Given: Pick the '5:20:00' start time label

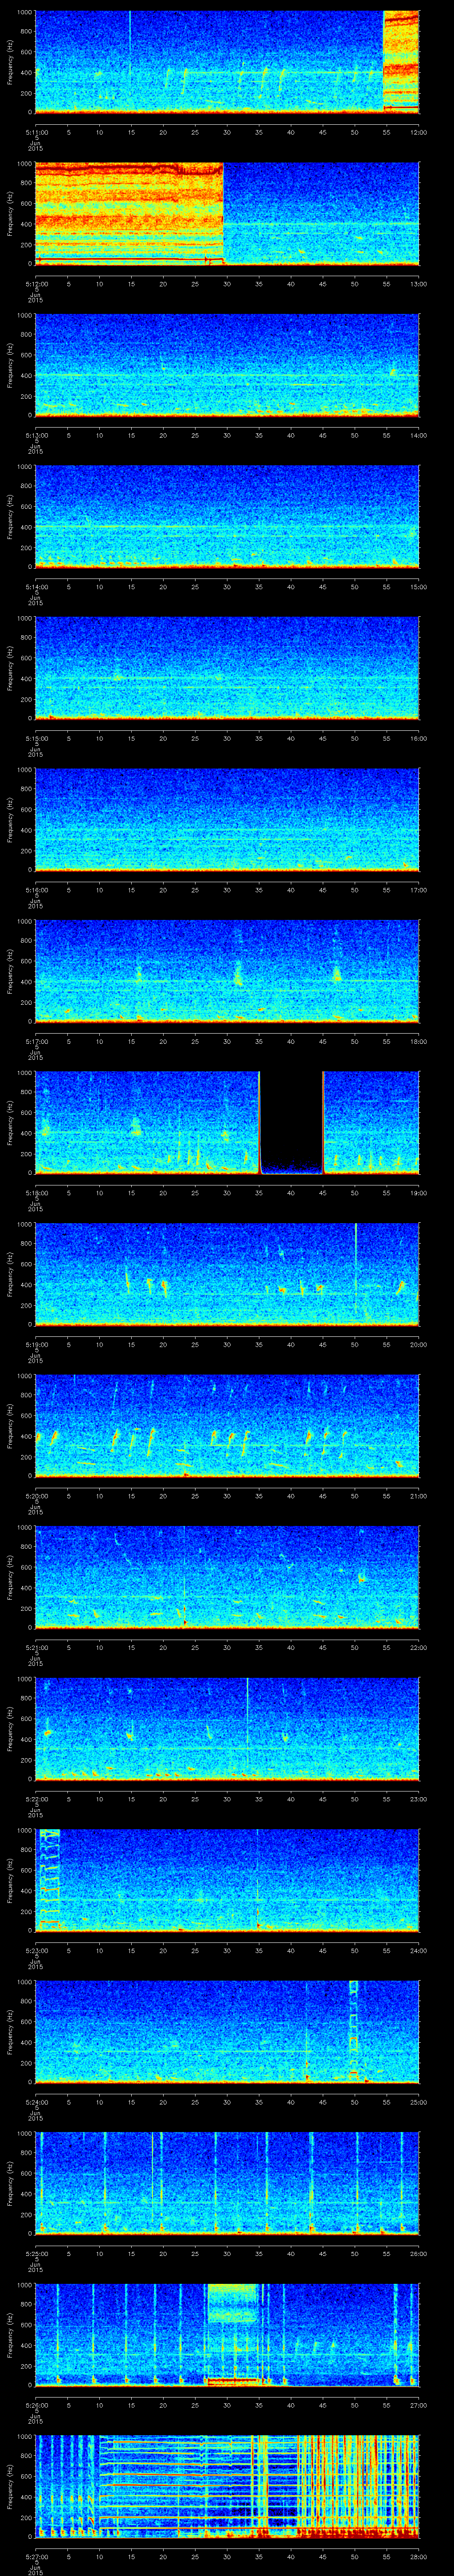Looking at the screenshot, I should coord(37,1495).
